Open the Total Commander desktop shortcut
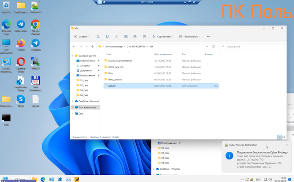294x182 pixels. (x=35, y=84)
